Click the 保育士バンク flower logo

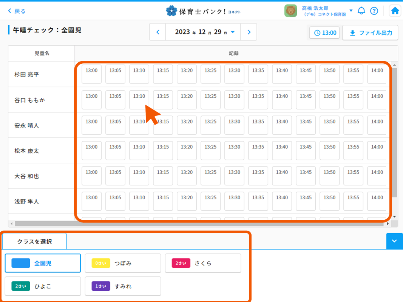171,11
